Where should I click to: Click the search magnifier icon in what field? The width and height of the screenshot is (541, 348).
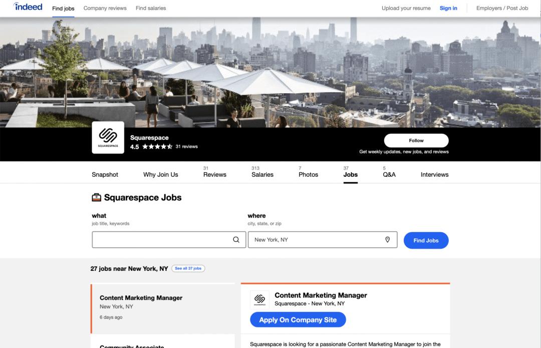(x=236, y=240)
